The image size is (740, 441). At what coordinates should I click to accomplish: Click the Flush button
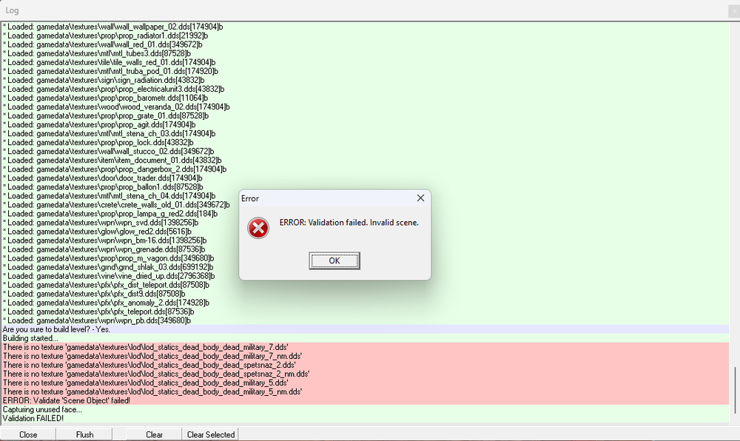[84, 434]
